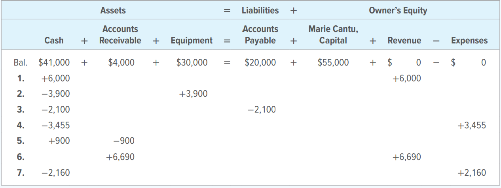This screenshot has height=188, width=501.
Task: Select the $41,000 cash balance cell
Action: point(54,62)
